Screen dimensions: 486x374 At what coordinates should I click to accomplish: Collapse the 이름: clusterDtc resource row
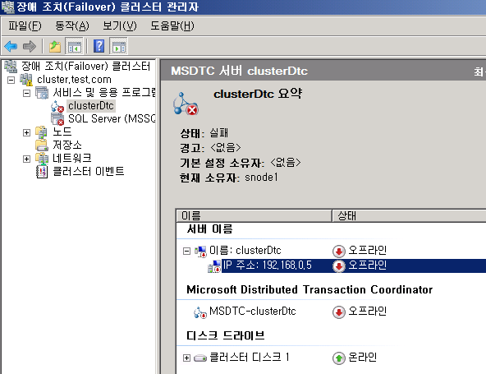pyautogui.click(x=186, y=251)
